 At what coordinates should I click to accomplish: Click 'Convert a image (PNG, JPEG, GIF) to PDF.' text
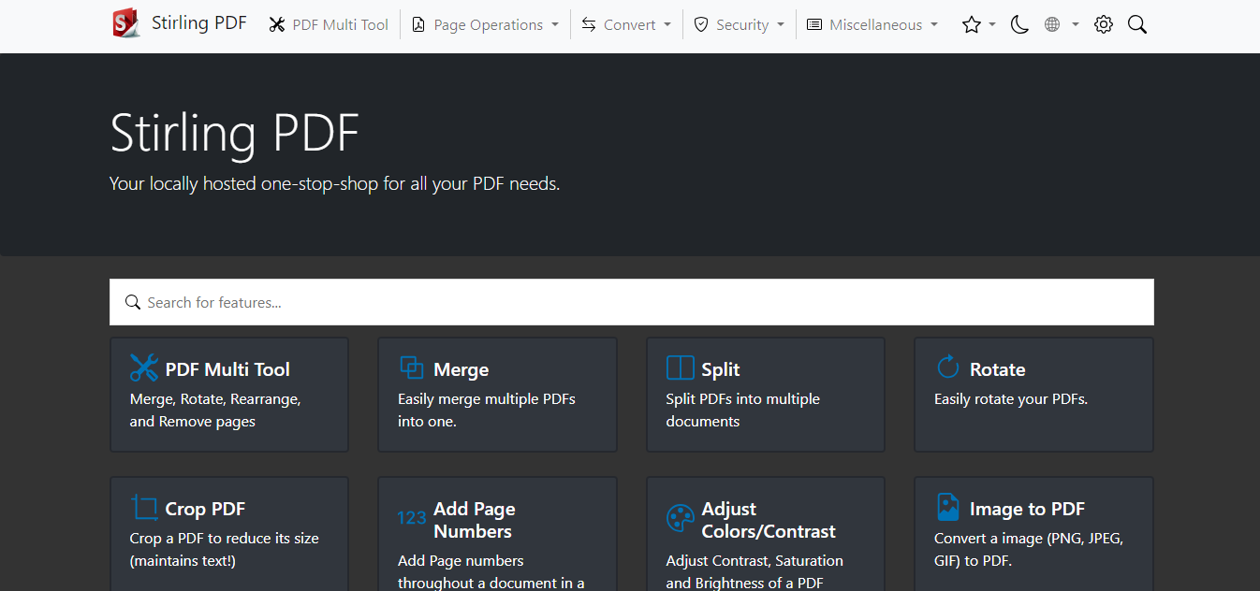point(1029,550)
